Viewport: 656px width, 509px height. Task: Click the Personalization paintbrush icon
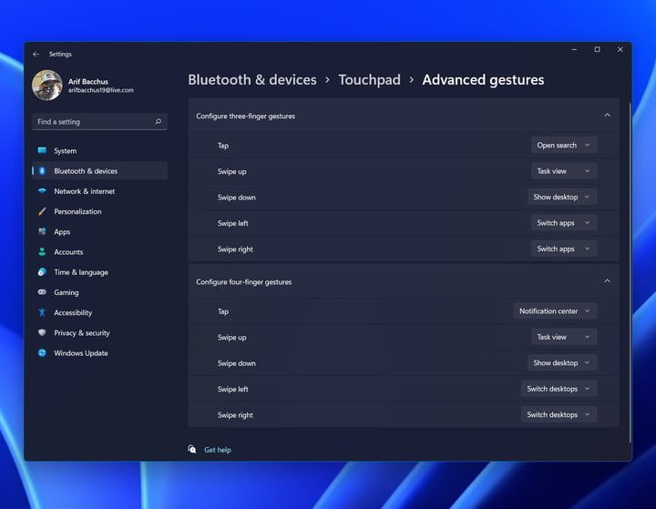click(x=42, y=211)
